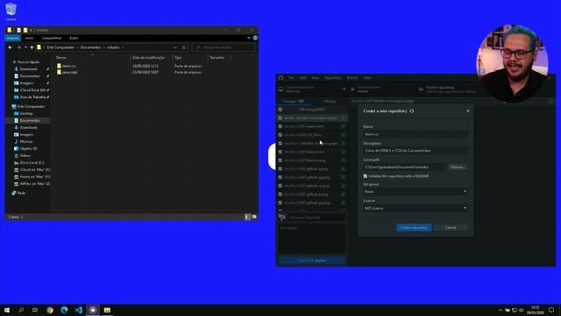
Task: Focus the Local path field
Action: point(403,167)
